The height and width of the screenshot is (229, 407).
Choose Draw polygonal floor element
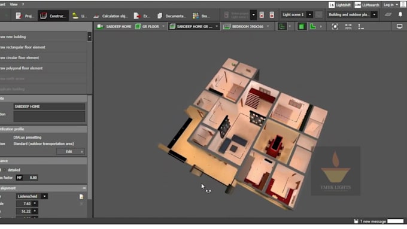pyautogui.click(x=43, y=68)
